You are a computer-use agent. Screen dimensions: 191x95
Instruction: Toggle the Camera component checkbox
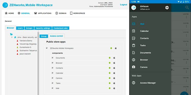[52, 78]
